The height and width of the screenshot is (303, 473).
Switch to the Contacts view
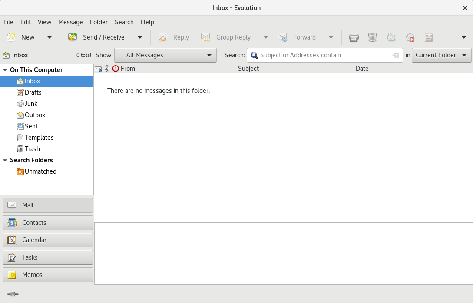48,223
